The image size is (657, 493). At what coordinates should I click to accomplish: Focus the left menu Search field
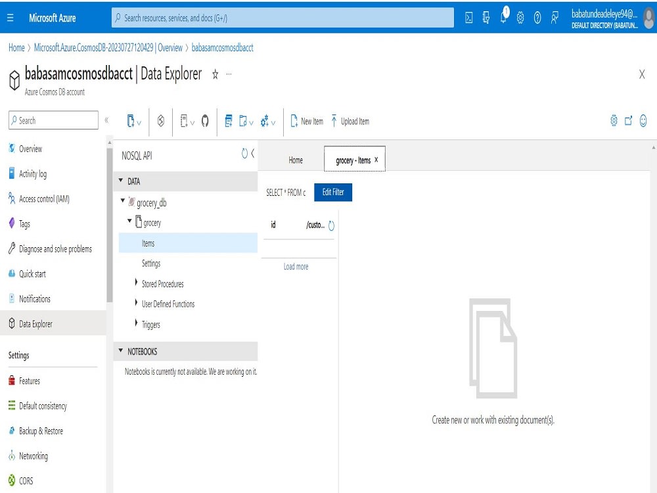point(53,120)
